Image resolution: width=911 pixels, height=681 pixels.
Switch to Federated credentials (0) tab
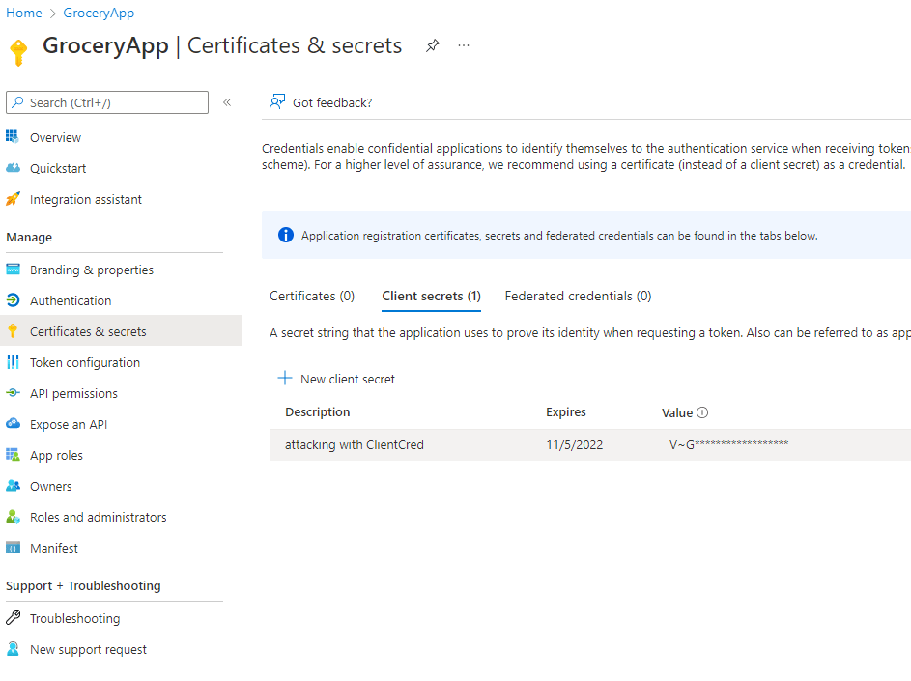coord(578,297)
